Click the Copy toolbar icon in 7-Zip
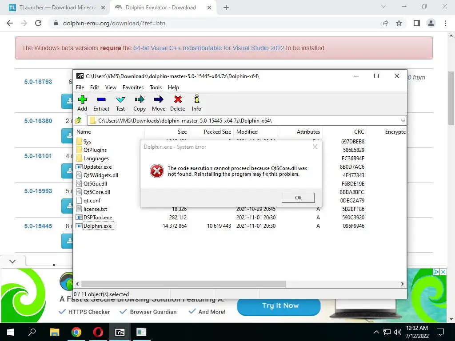The width and height of the screenshot is (455, 341). 139,100
